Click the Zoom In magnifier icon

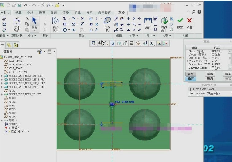click(x=100, y=43)
